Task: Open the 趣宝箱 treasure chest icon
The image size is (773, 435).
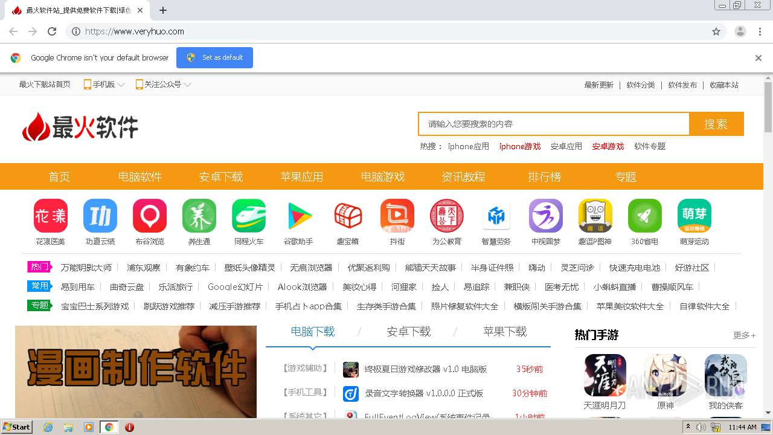Action: pos(348,216)
